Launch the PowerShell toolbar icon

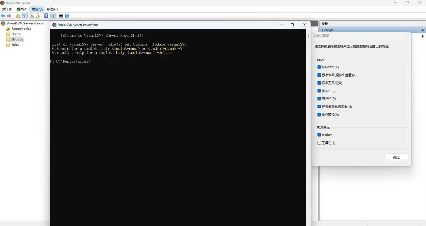pyautogui.click(x=67, y=16)
